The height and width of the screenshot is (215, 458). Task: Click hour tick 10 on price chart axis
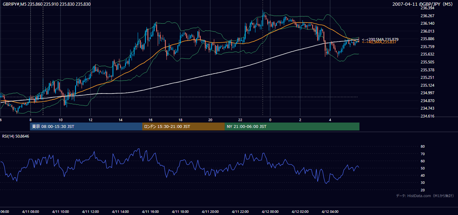tap(61, 120)
